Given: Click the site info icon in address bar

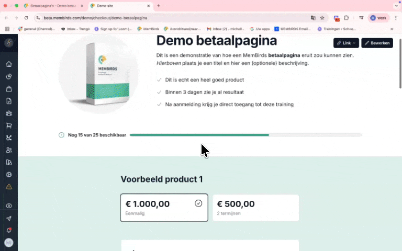Looking at the screenshot, I should pyautogui.click(x=38, y=18).
